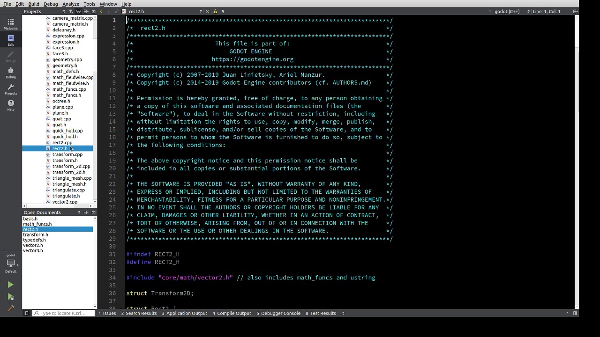Select math_funcs.cpp in the project tree
Viewport: 600px width, 337px height.
click(x=69, y=89)
